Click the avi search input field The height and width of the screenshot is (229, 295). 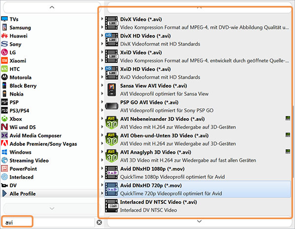[48, 223]
